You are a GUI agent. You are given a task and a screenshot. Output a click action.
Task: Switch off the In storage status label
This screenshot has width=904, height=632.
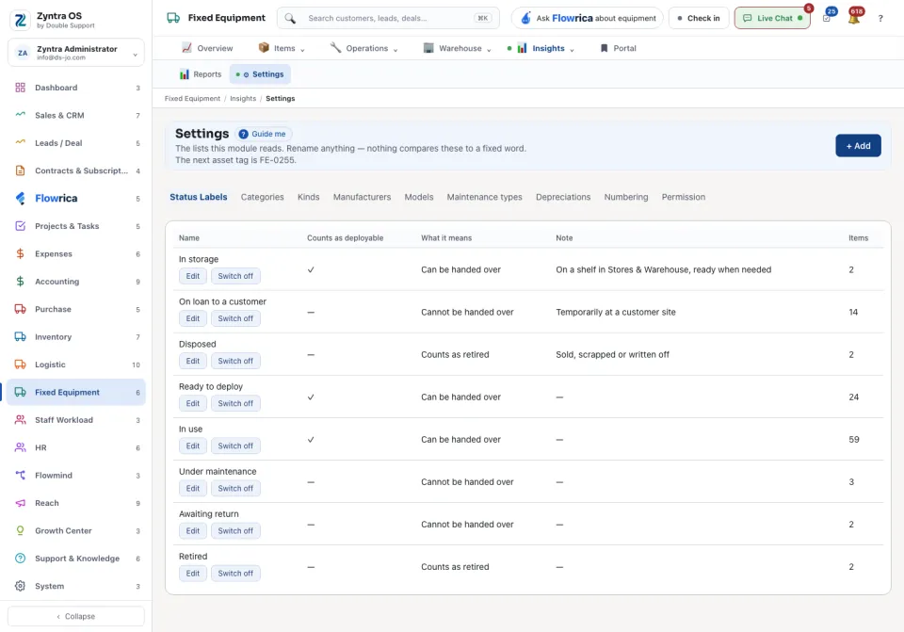[235, 276]
